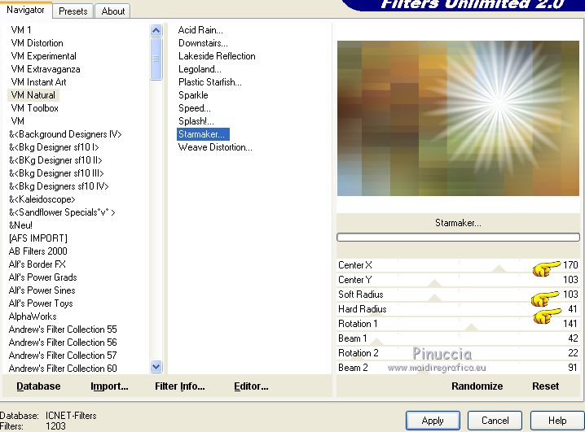The image size is (585, 432).
Task: Click the Import... button
Action: [109, 386]
